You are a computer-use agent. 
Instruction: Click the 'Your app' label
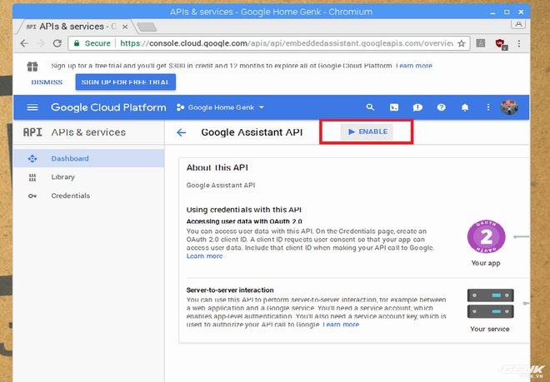click(486, 263)
